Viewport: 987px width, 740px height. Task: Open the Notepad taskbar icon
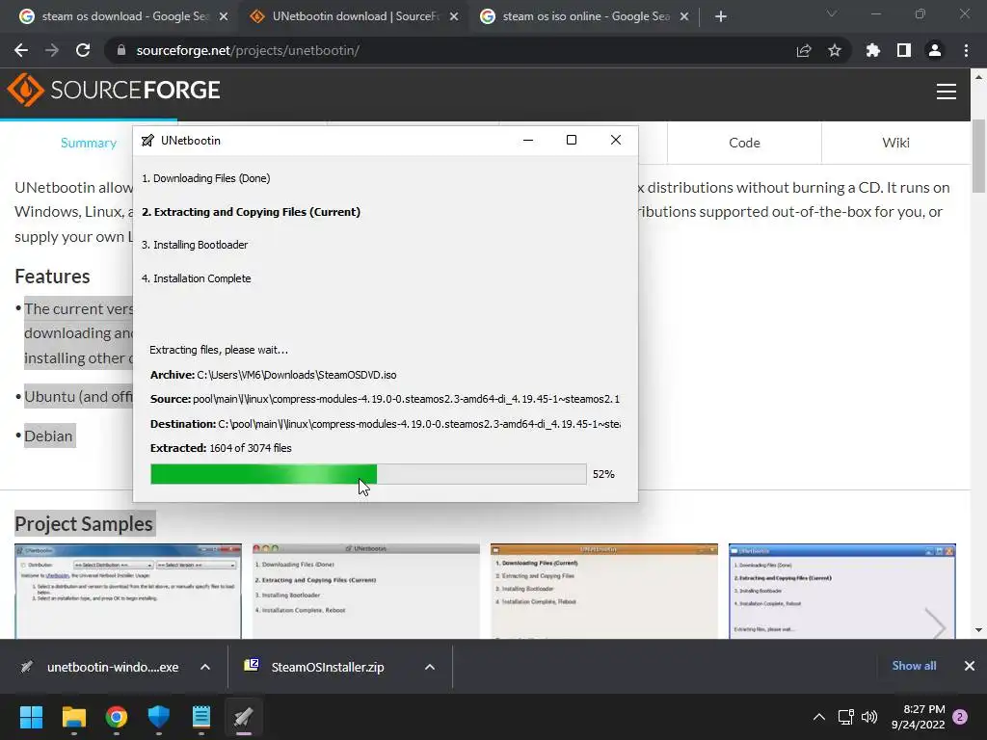pos(201,717)
